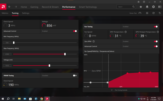Click the AMD logo home icon
This screenshot has height=101, width=163.
coord(3,7)
